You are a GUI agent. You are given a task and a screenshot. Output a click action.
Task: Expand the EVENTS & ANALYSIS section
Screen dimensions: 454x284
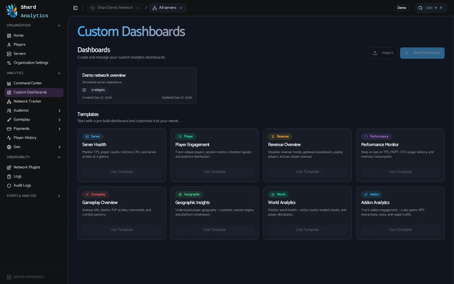(59, 196)
